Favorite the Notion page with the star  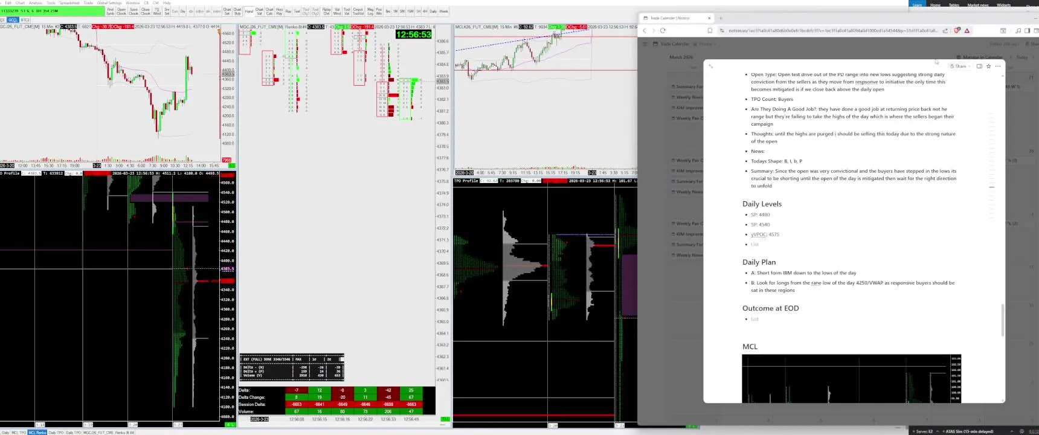(988, 66)
